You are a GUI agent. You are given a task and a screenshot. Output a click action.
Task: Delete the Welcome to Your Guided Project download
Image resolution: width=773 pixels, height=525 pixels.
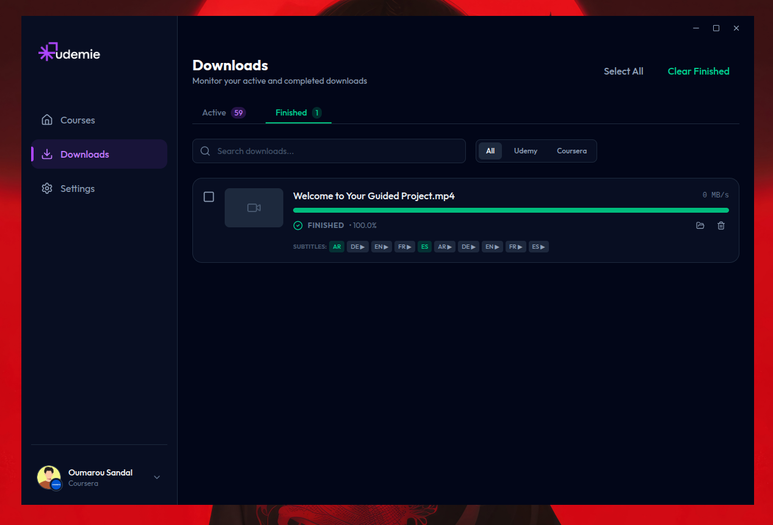[x=721, y=226]
